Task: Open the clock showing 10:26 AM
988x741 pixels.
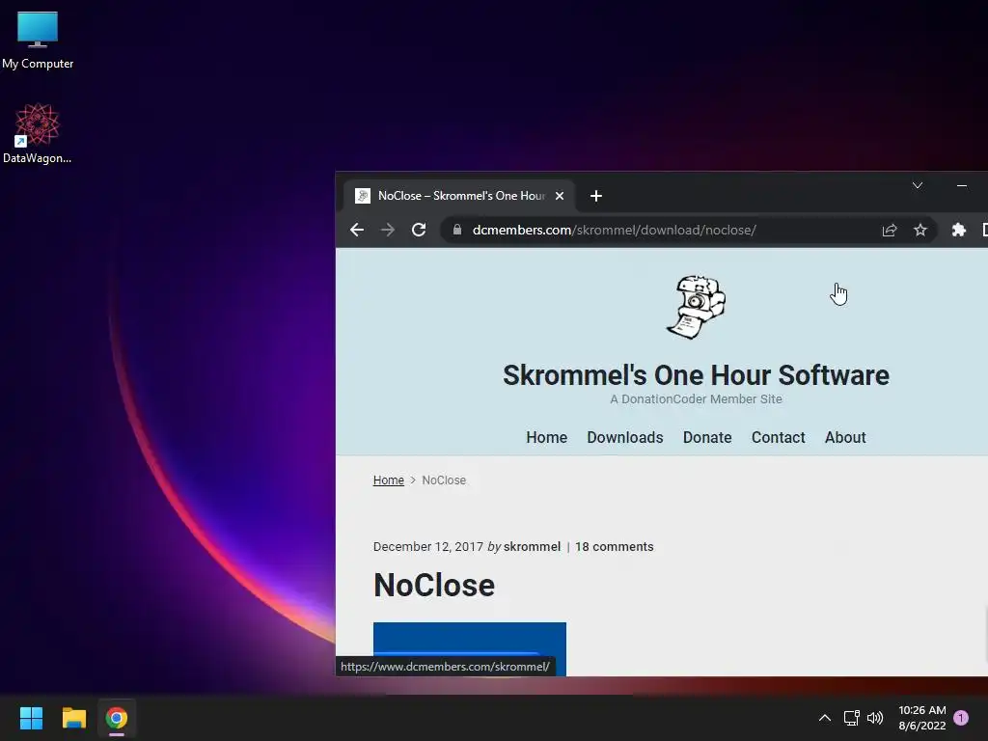Action: coord(921,718)
